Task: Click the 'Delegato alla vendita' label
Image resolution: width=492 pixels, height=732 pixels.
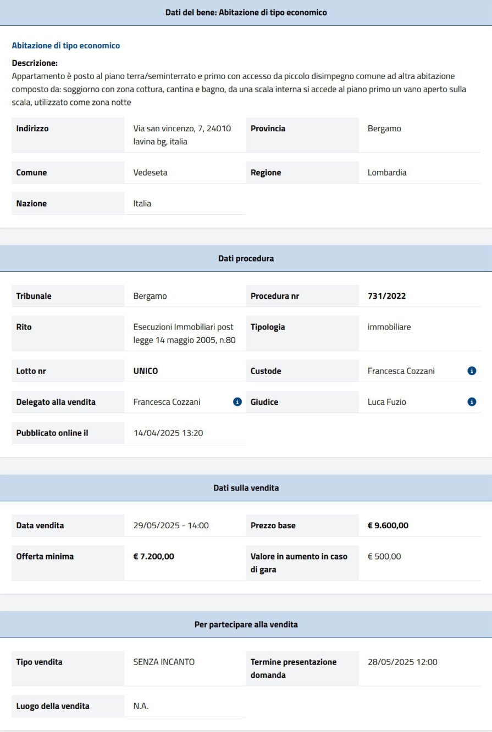Action: [x=56, y=402]
